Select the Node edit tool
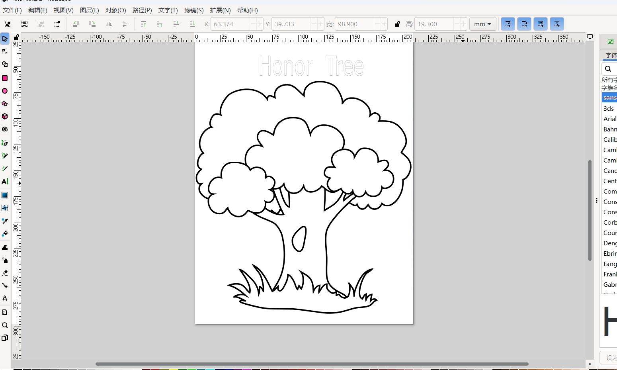Viewport: 617px width, 370px height. coord(5,51)
